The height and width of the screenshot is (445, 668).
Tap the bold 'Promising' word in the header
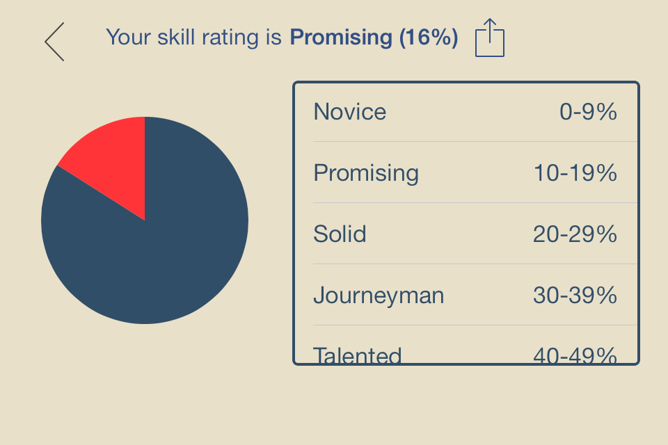[x=342, y=38]
